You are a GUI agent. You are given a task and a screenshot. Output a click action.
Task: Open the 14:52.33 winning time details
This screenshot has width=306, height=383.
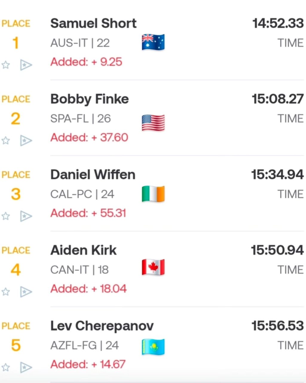point(278,23)
